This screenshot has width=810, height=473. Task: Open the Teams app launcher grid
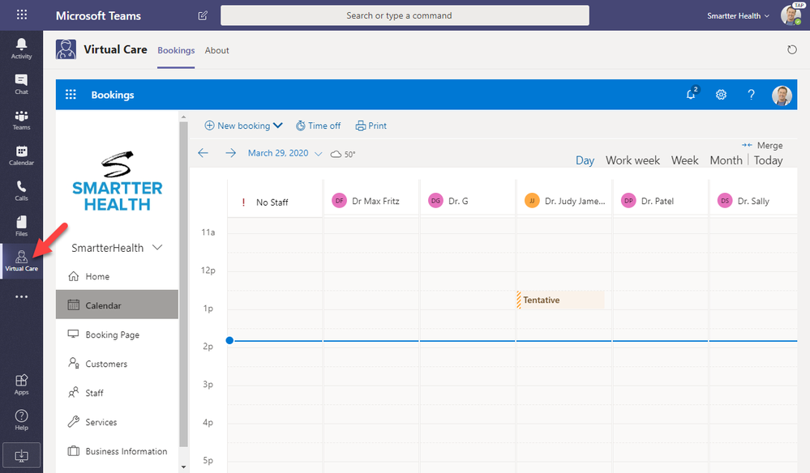(22, 15)
